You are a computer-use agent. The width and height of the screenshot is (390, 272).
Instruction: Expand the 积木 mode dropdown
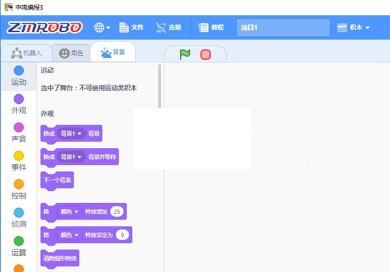[x=353, y=27]
